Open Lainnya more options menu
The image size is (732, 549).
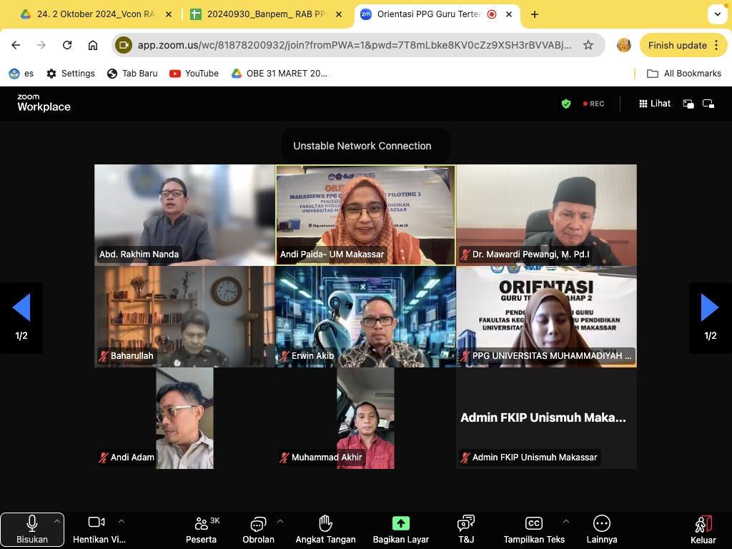point(602,530)
